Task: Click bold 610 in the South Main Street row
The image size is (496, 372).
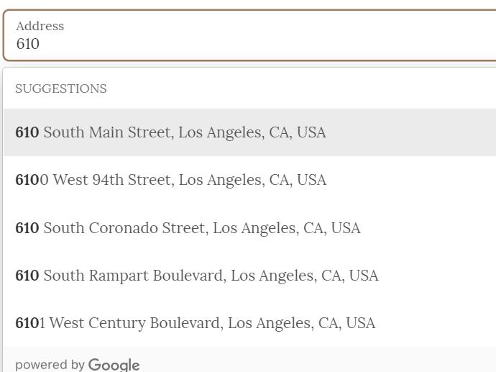Action: [x=27, y=132]
